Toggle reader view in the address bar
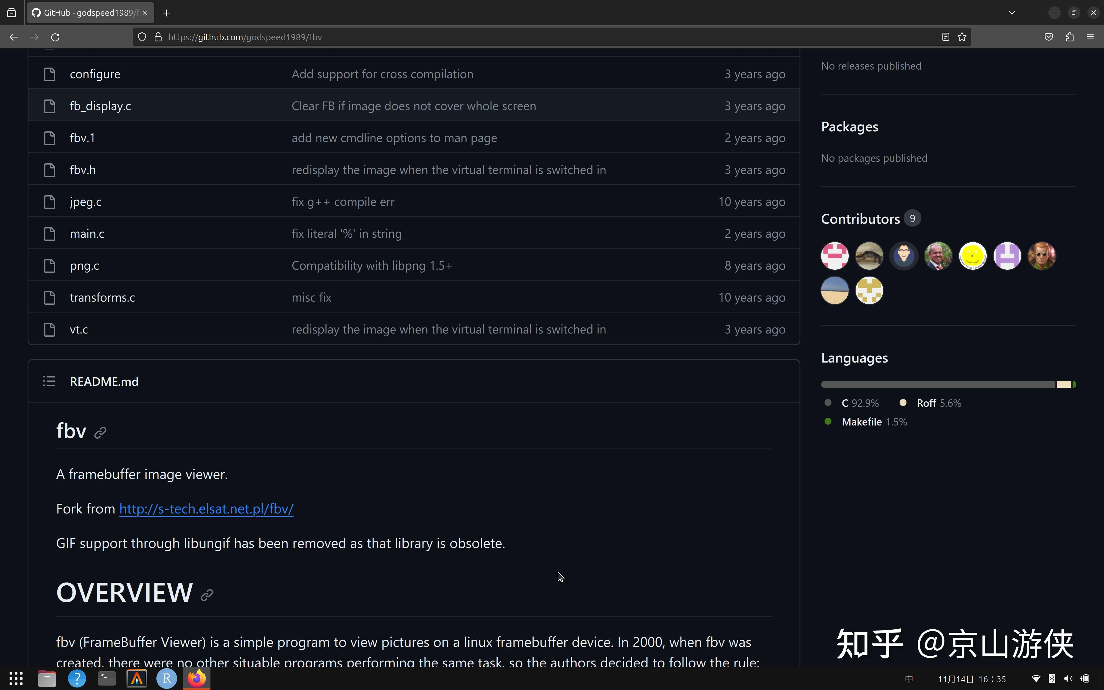 [x=946, y=37]
